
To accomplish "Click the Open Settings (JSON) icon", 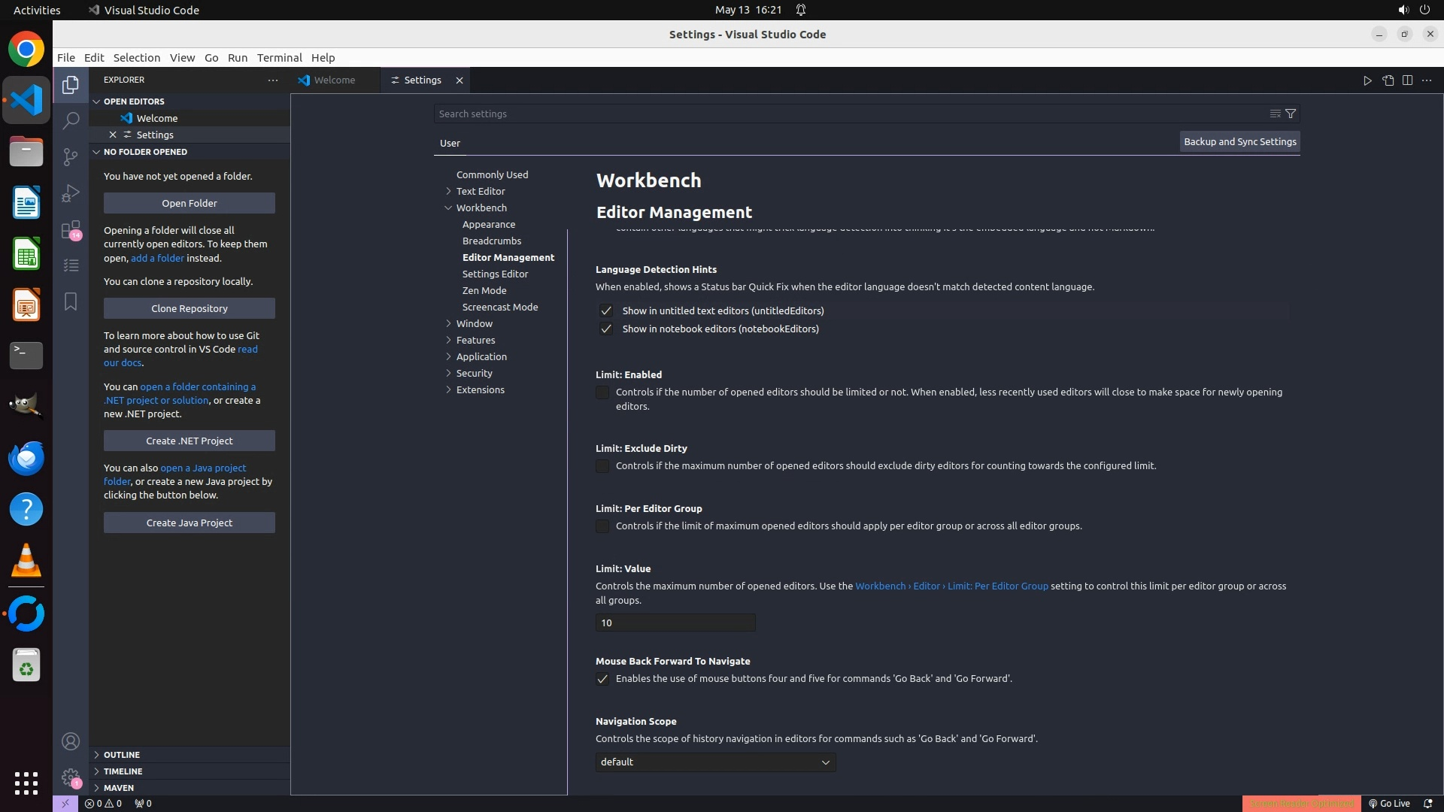I will pos(1388,80).
